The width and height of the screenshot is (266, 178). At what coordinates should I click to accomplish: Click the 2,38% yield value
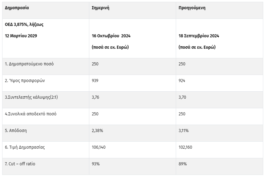click(x=97, y=130)
